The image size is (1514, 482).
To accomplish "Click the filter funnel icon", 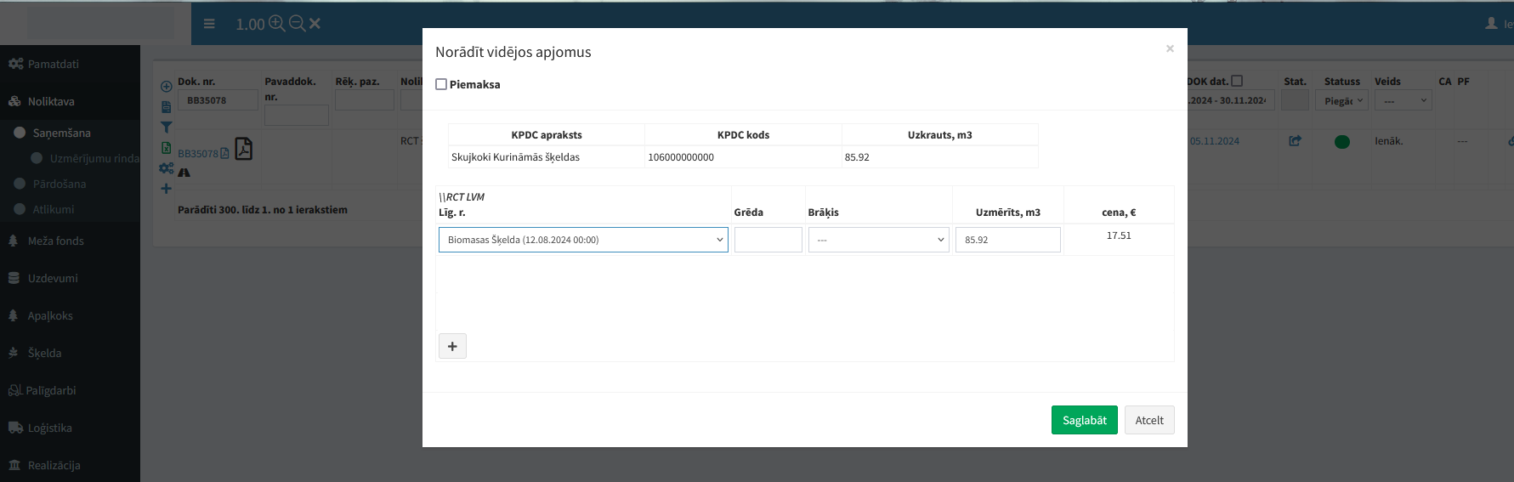I will click(x=166, y=128).
